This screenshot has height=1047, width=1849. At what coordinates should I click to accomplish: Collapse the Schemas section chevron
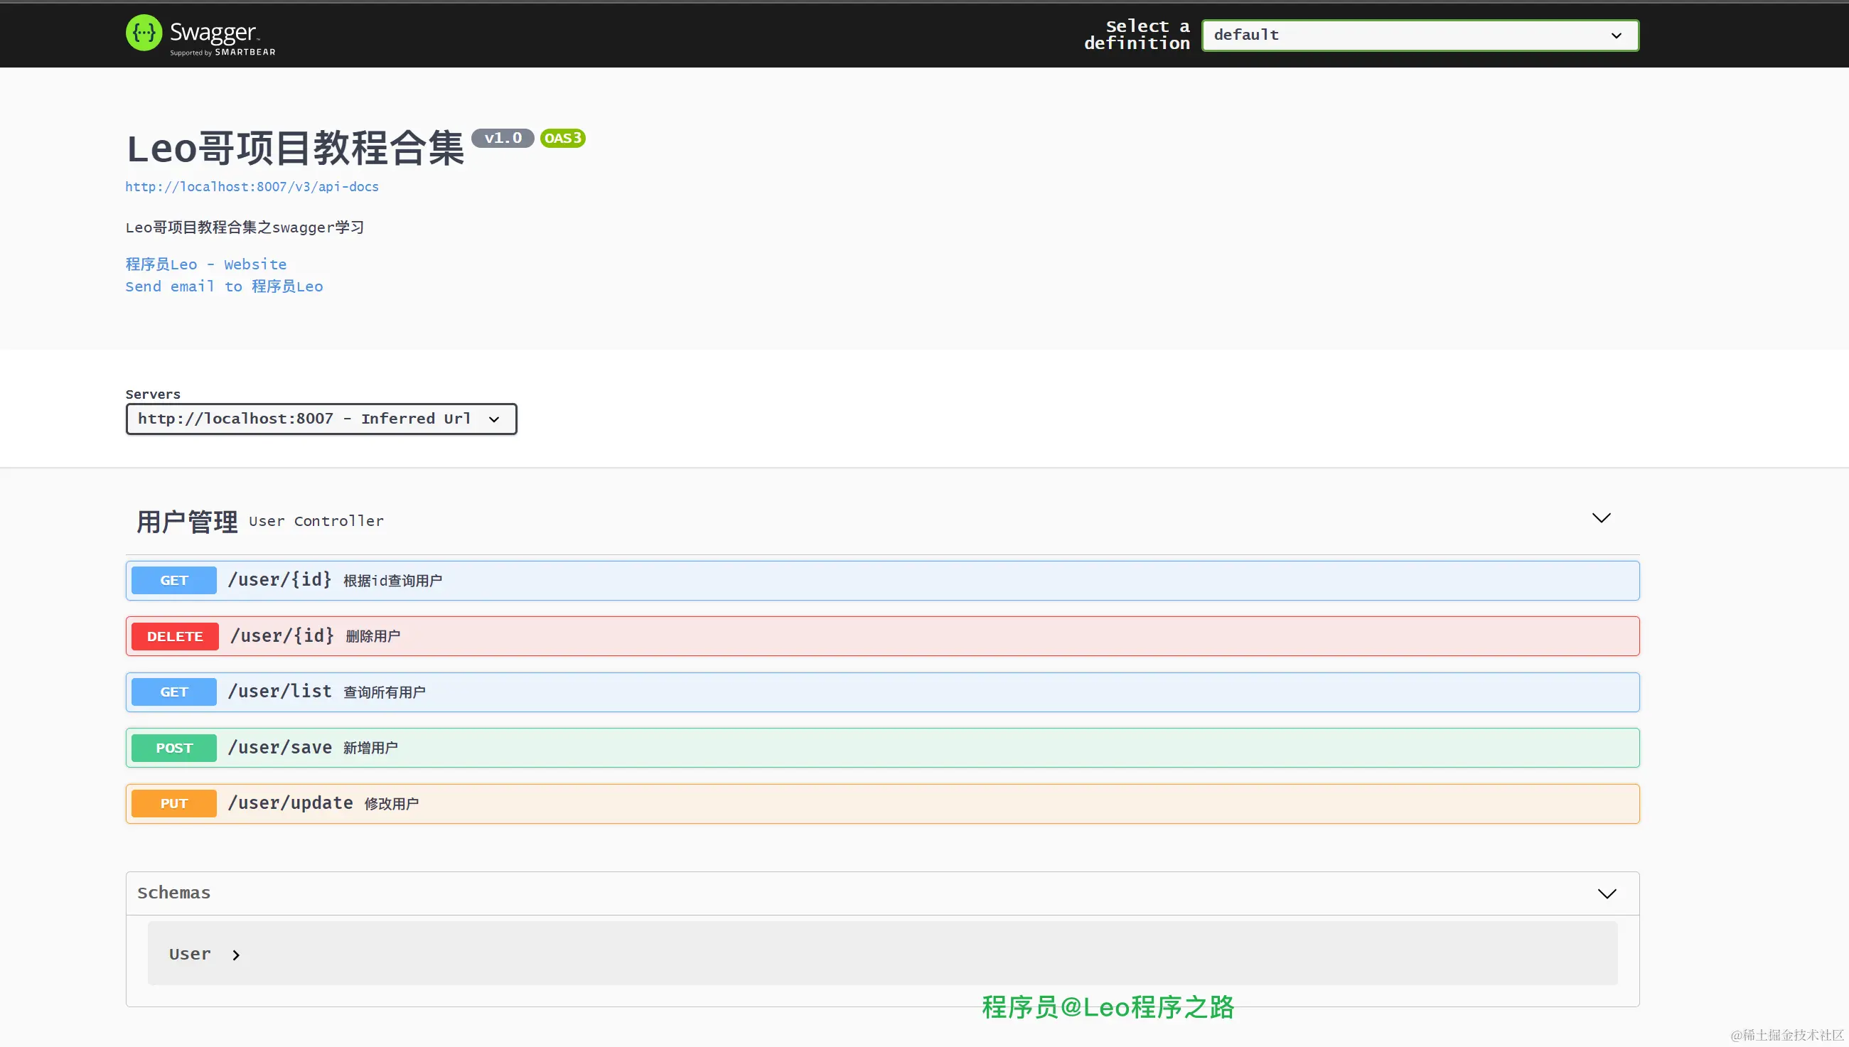click(x=1607, y=894)
